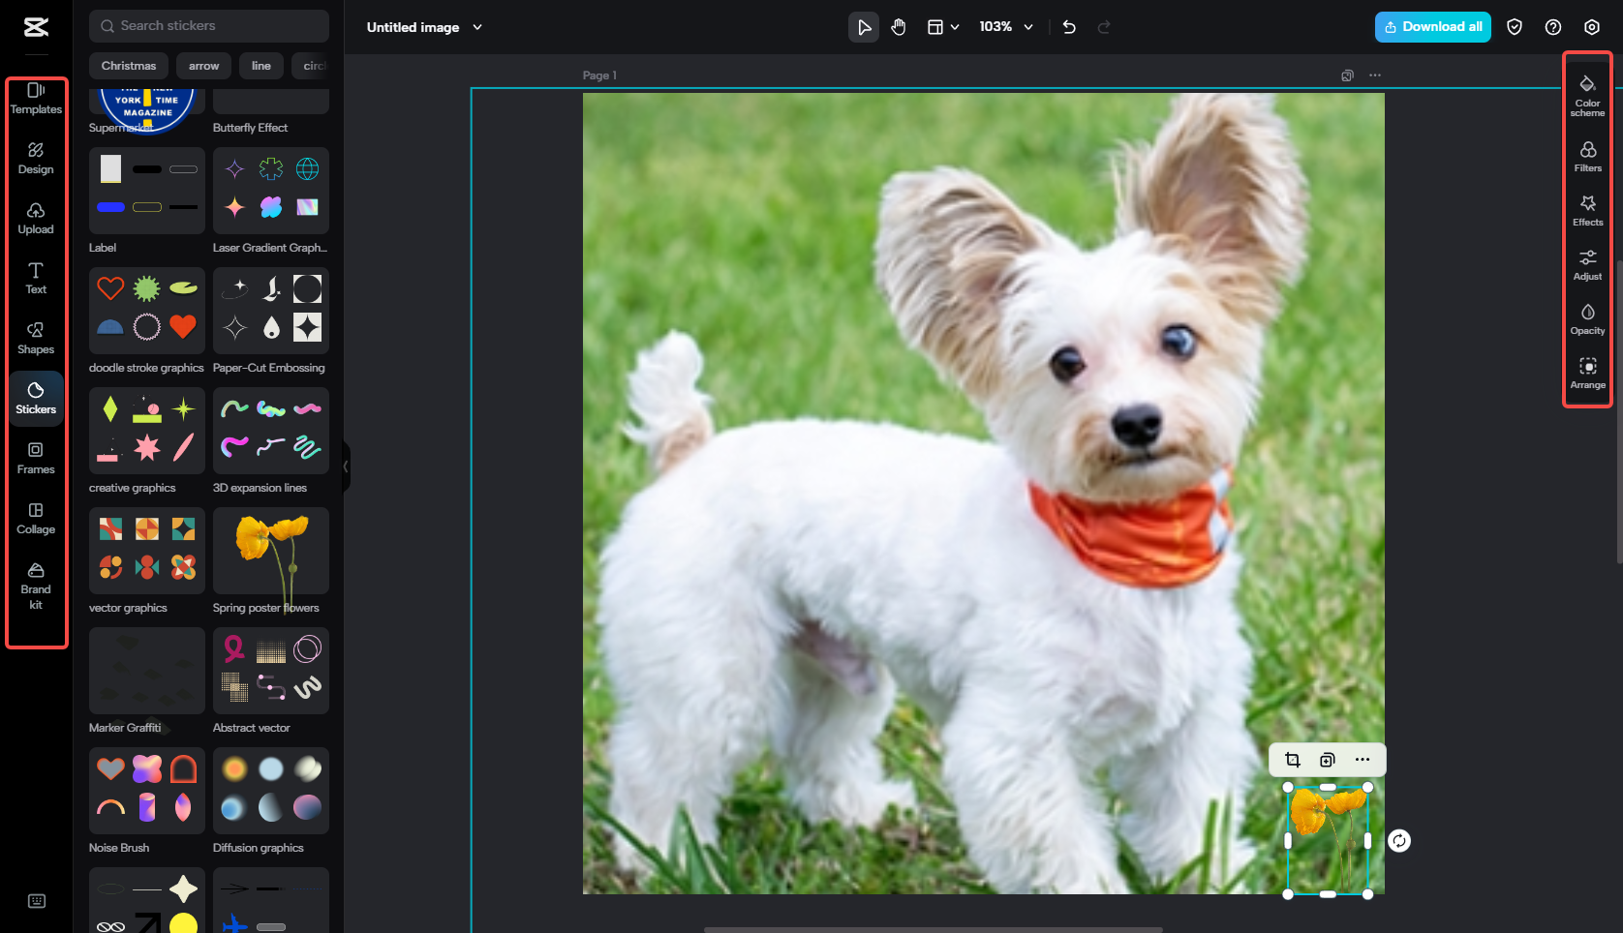Activate the Select pointer tool

pyautogui.click(x=864, y=27)
